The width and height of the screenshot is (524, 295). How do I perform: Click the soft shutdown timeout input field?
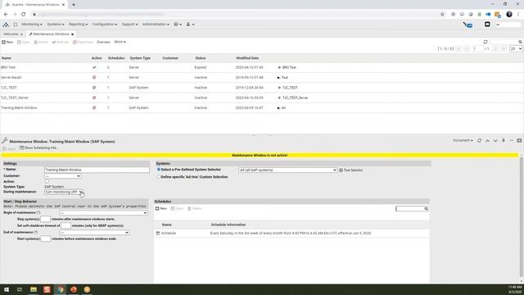point(65,226)
